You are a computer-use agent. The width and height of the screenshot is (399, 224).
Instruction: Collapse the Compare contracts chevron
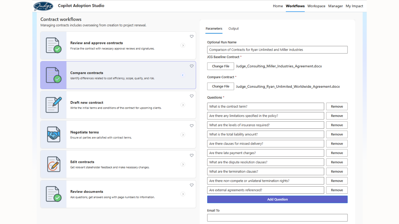(x=183, y=75)
